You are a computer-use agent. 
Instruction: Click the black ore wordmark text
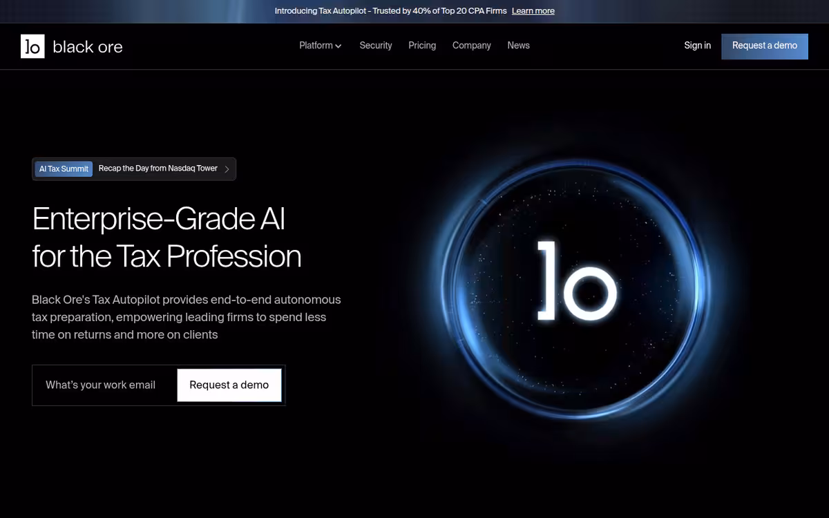[x=88, y=47]
